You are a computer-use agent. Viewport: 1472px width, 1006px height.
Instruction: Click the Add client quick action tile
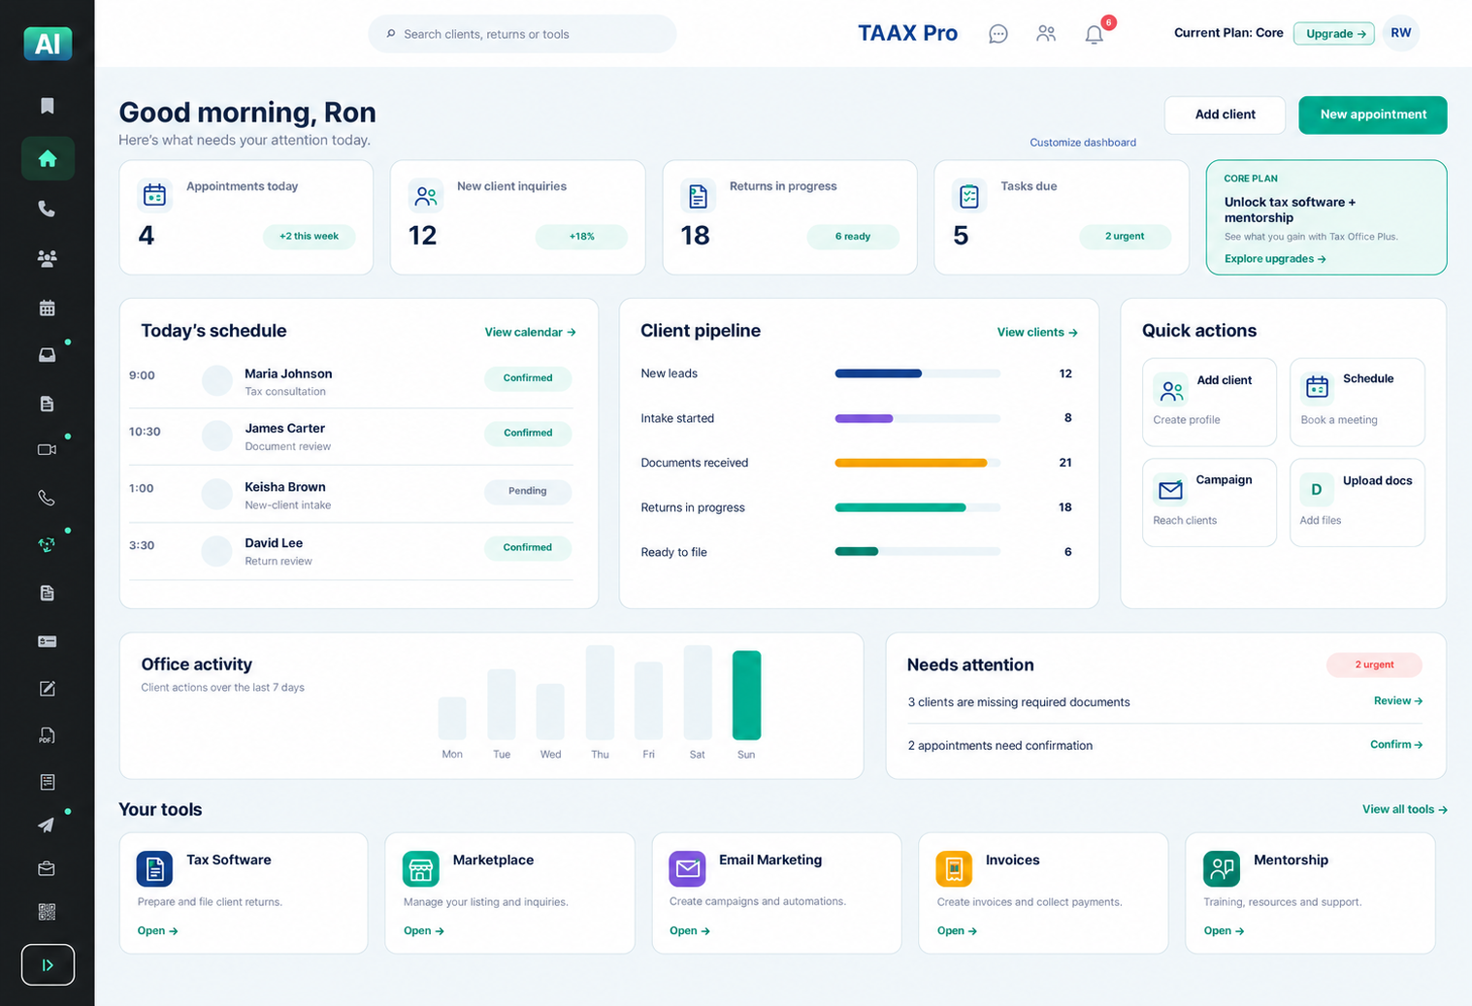(x=1209, y=402)
